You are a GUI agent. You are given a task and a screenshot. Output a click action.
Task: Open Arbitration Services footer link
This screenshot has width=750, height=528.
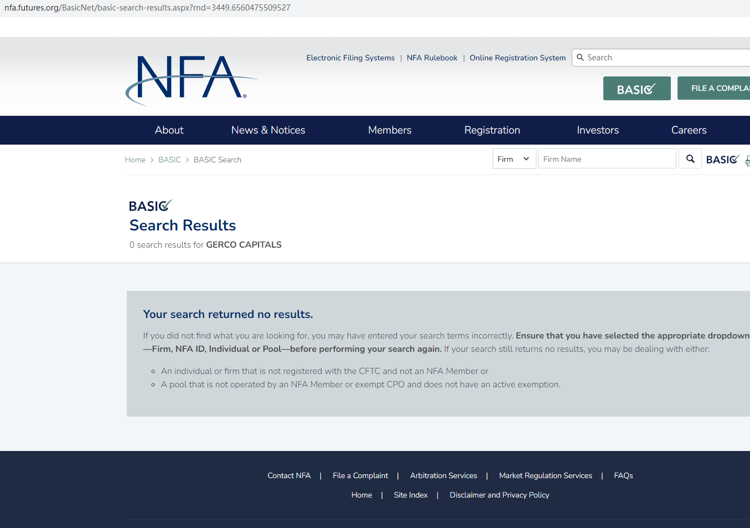[x=443, y=475]
